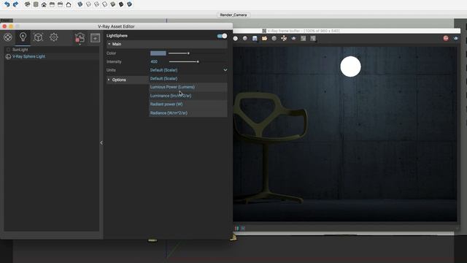Select Luminous Power (Lumens) unit
This screenshot has width=467, height=263.
(188, 87)
